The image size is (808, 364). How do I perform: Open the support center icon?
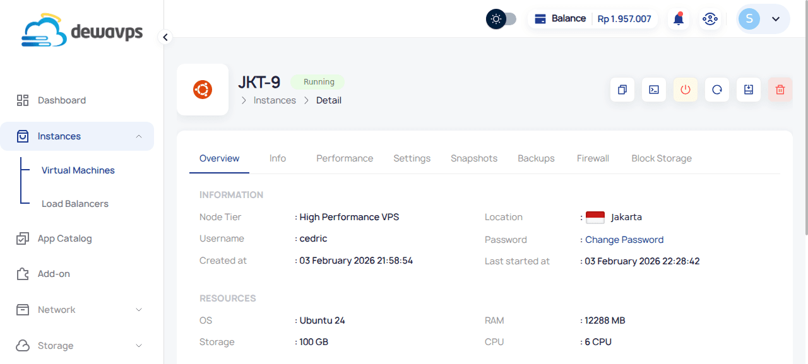(x=710, y=18)
